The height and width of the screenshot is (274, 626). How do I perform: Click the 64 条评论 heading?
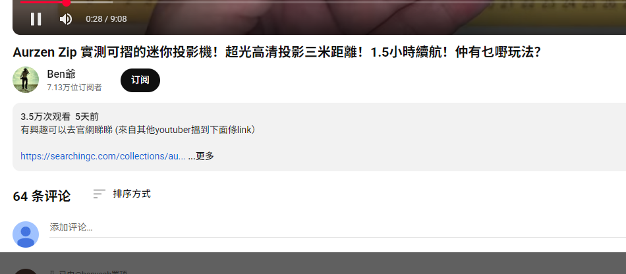(42, 196)
